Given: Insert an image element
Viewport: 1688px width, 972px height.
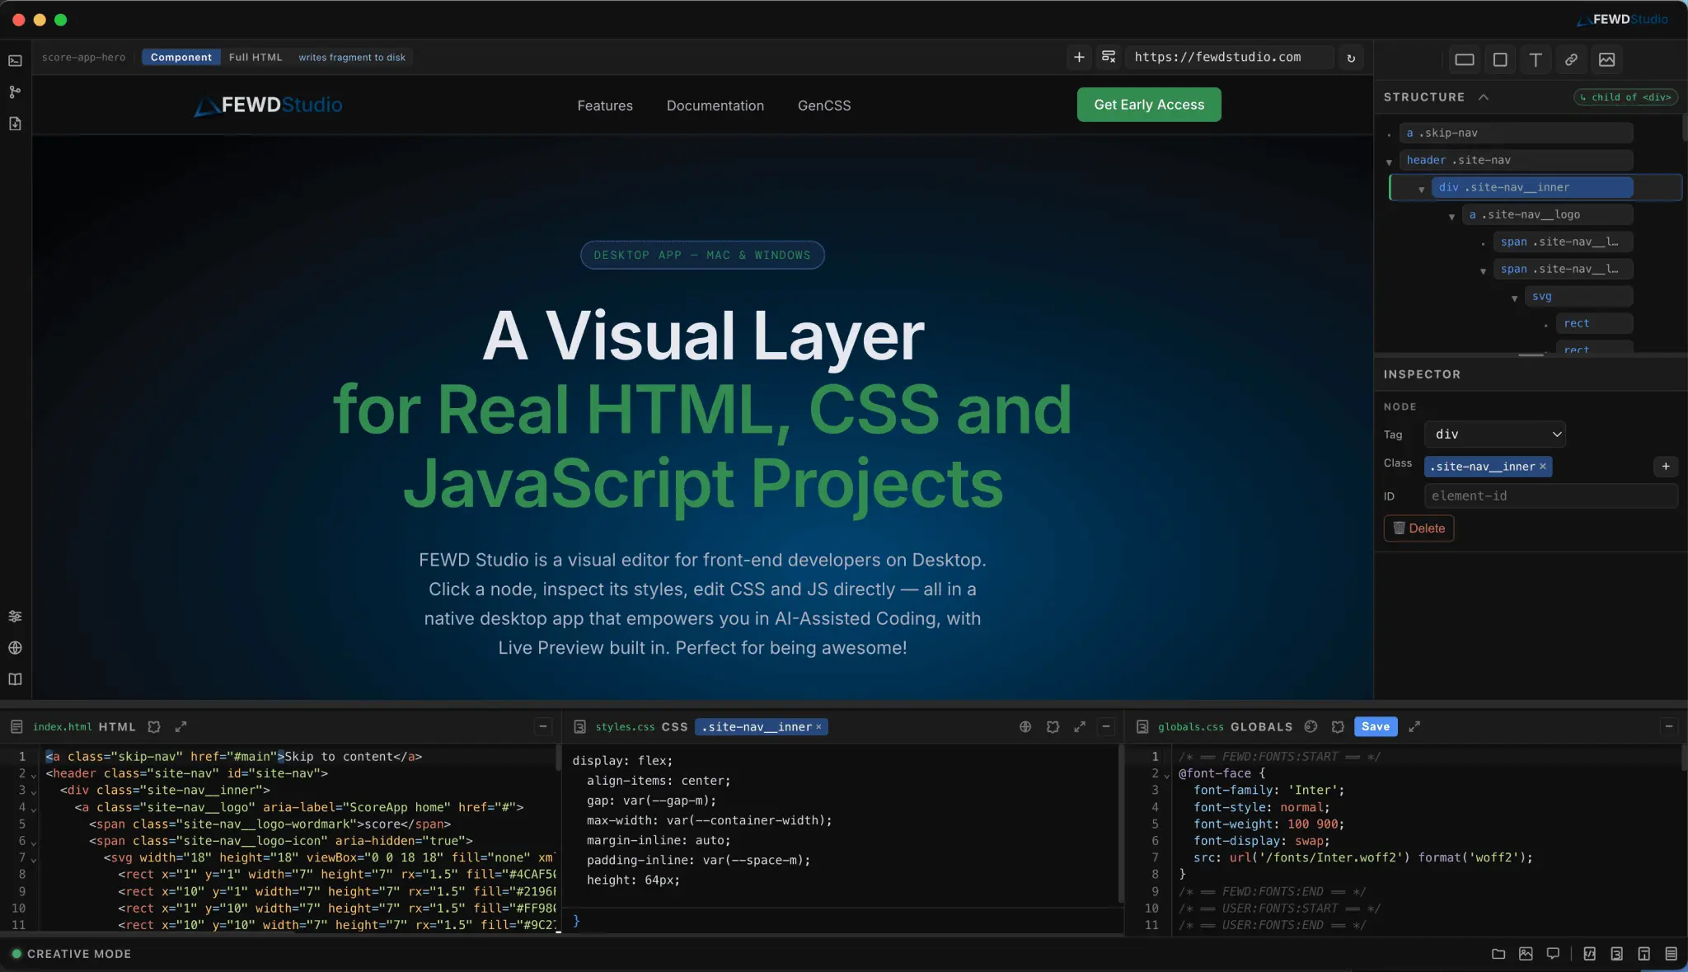Looking at the screenshot, I should pos(1606,59).
